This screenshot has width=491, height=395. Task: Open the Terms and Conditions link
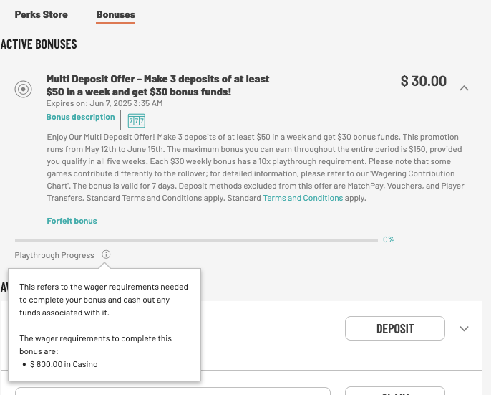pos(303,198)
